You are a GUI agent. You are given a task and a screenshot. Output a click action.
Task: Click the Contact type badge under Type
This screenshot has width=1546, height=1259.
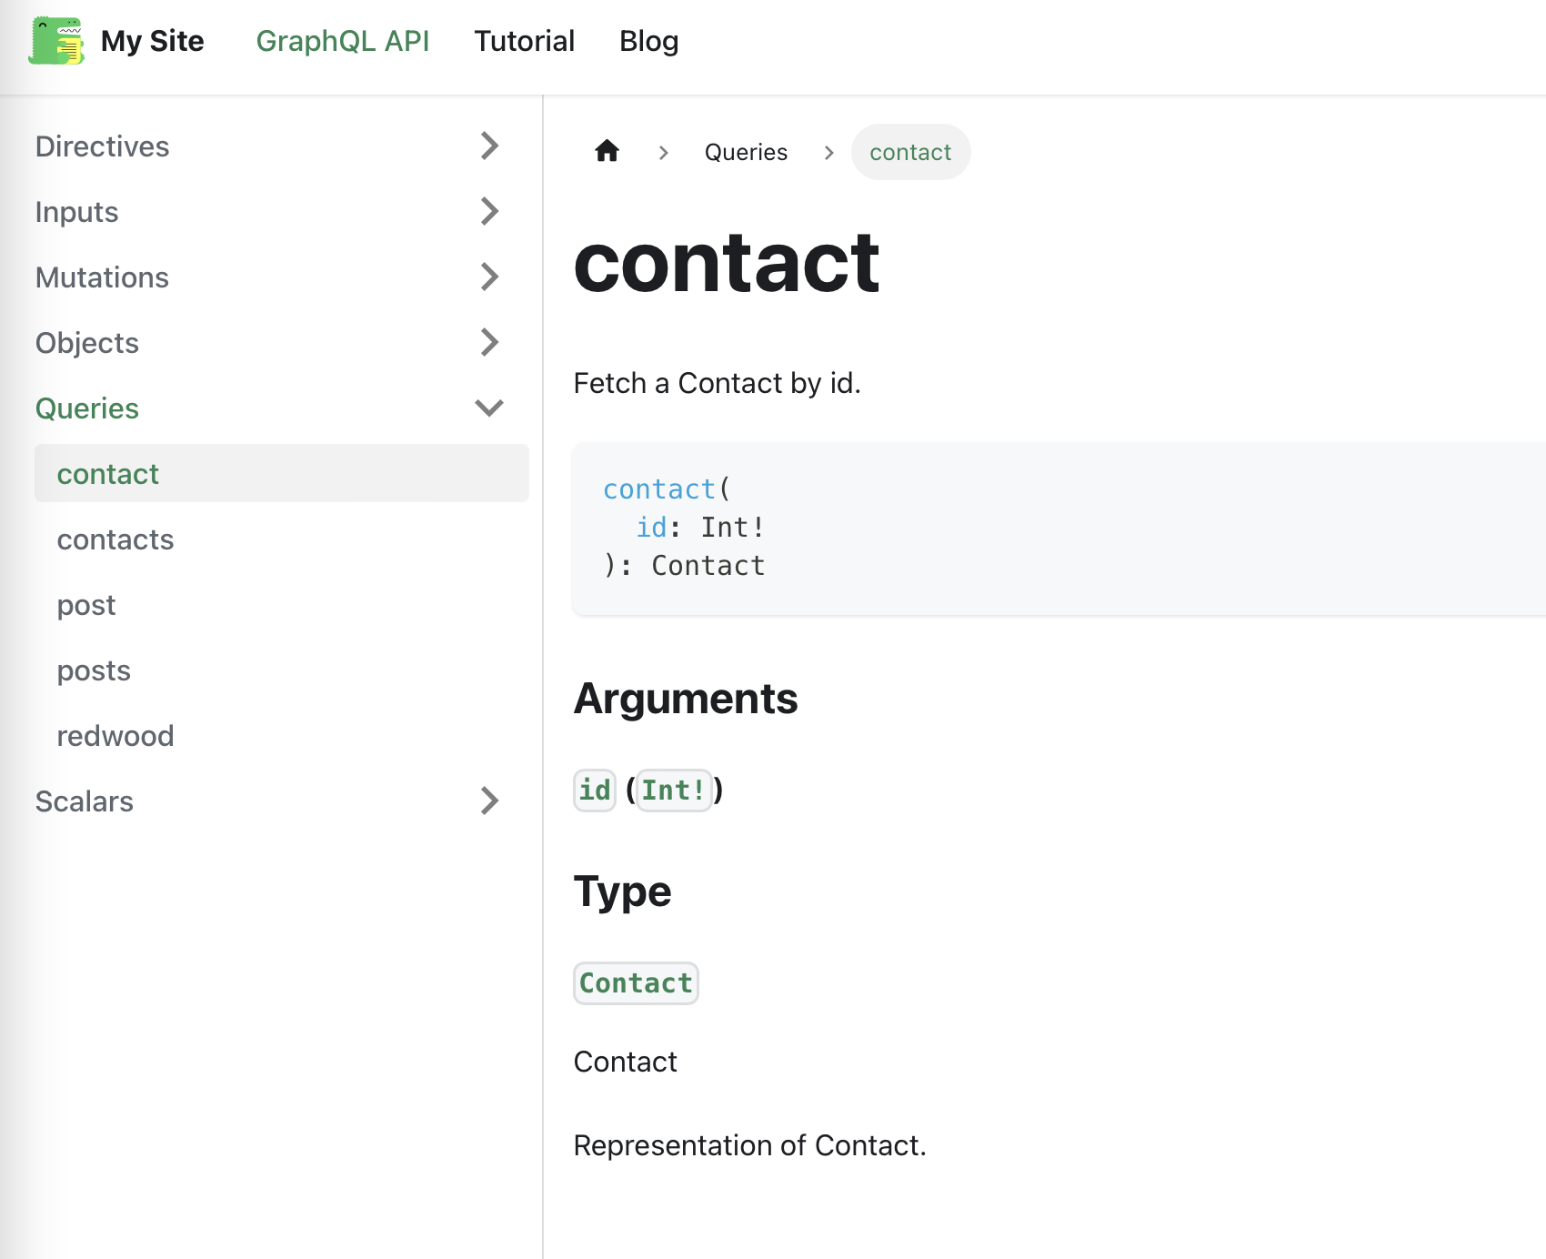point(635,982)
